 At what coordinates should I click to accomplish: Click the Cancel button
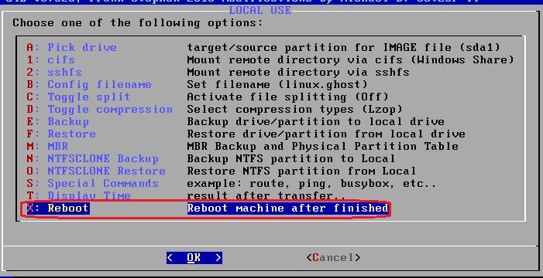point(333,258)
